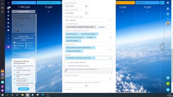Click plus icon under Проживание column

(147, 12)
